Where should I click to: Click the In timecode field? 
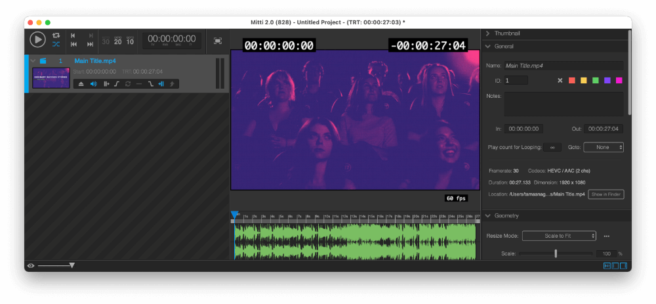pos(523,129)
